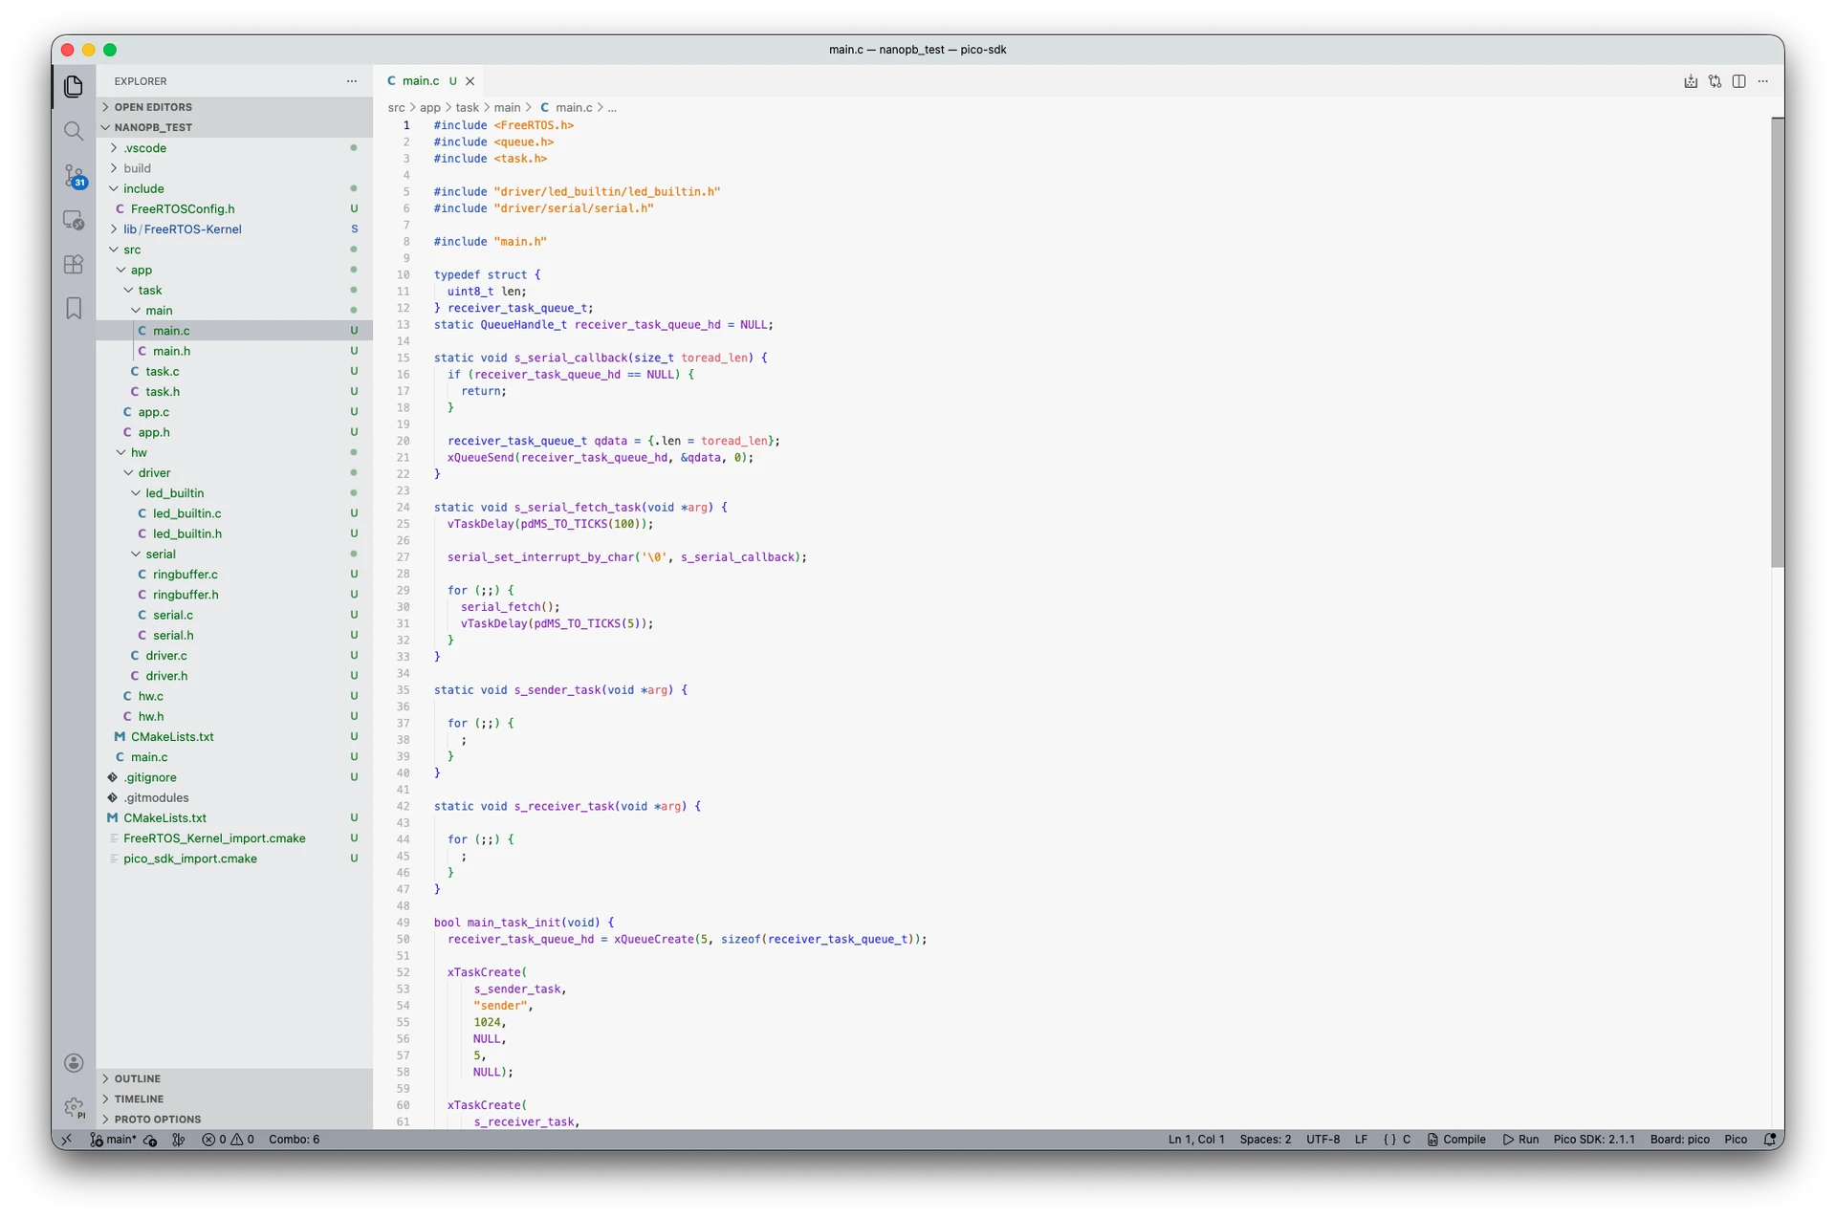Viewport: 1836px width, 1218px height.
Task: Expand the OUTLINE section
Action: click(x=138, y=1078)
